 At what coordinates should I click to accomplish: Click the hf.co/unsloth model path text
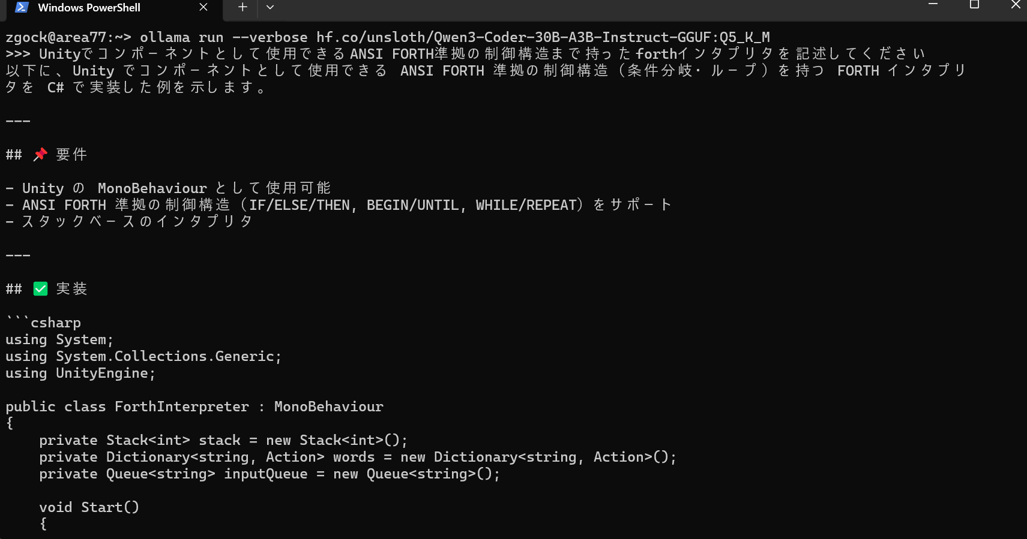[543, 37]
